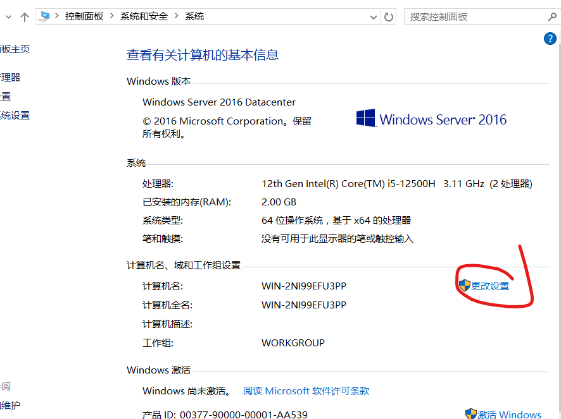Open the 理器 (device manager) sidebar link
This screenshot has height=419, width=561.
(x=10, y=78)
